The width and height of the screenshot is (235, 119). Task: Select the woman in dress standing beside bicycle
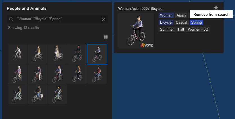[57, 54]
